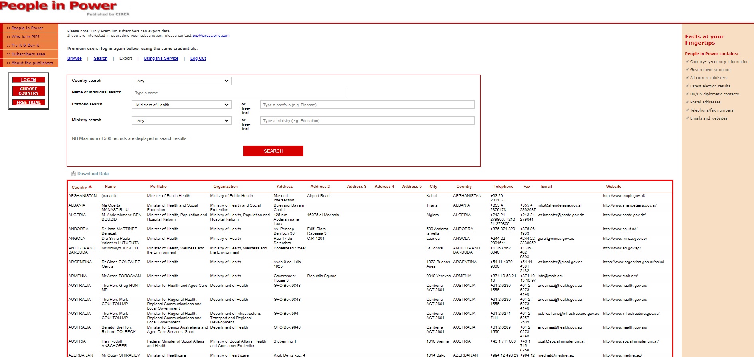Open About the publishers sidebar item
The image size is (754, 357).
pyautogui.click(x=30, y=63)
